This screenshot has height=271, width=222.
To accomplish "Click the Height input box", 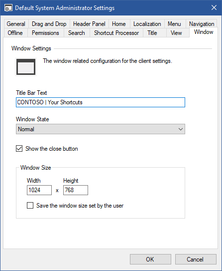I will pyautogui.click(x=76, y=190).
